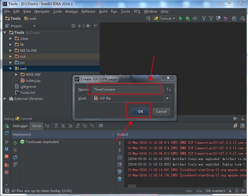Close the Create JSP/JSPX page dialog
This screenshot has height=196, width=248.
pos(168,78)
